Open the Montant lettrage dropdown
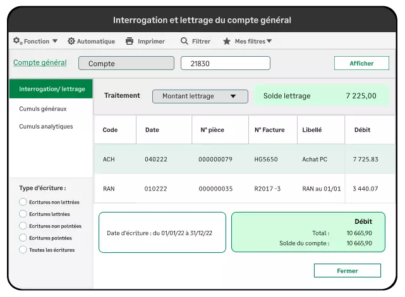The image size is (405, 297). [200, 96]
